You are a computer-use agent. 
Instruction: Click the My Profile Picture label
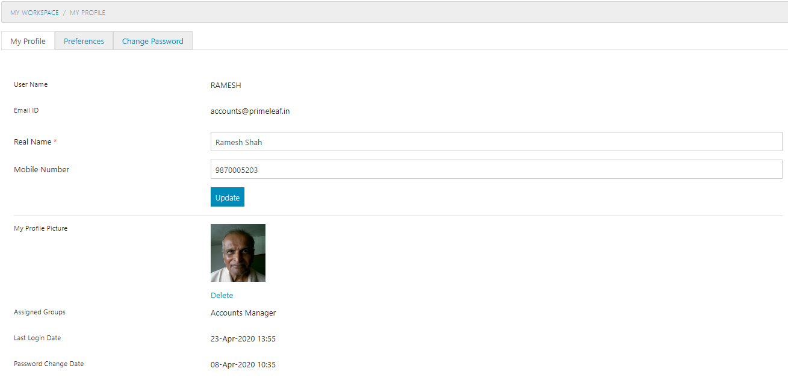click(x=40, y=228)
